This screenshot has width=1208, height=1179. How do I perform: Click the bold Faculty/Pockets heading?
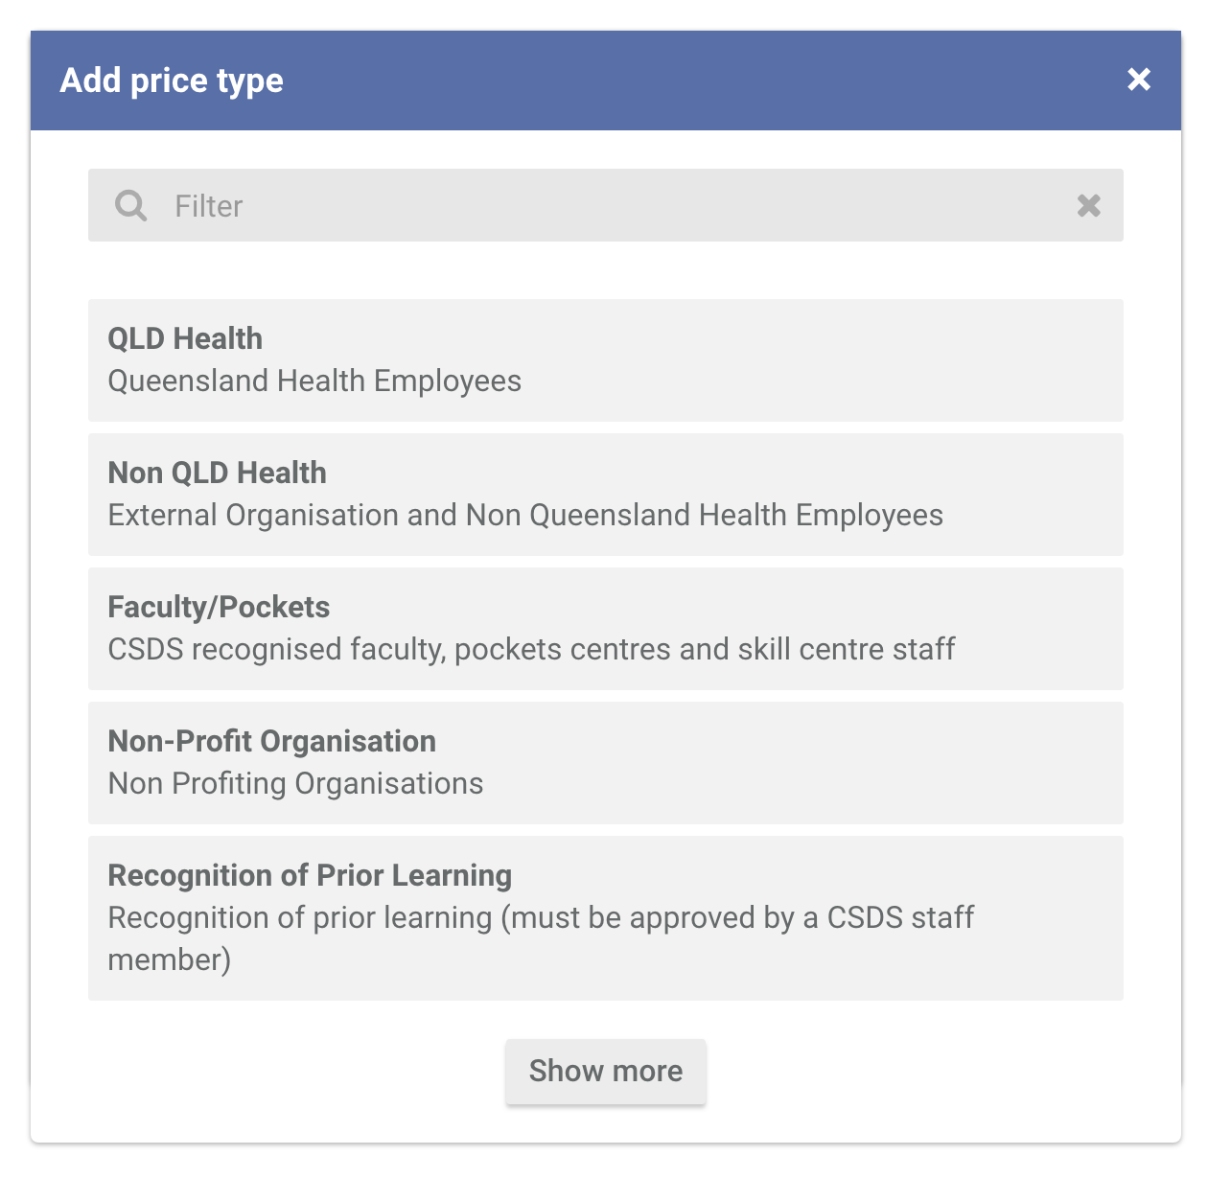[x=219, y=607]
